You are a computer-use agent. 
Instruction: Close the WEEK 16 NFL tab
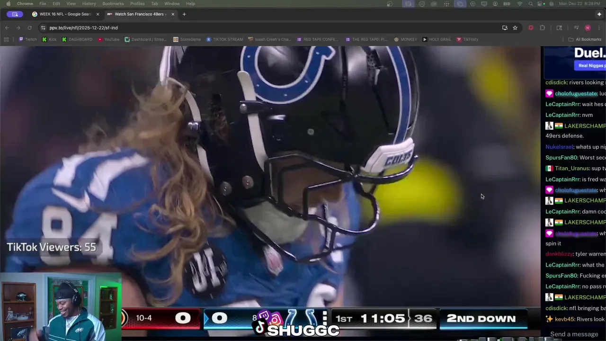coord(98,14)
